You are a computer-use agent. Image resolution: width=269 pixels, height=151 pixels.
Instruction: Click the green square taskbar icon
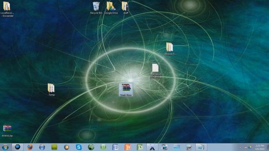point(54,147)
